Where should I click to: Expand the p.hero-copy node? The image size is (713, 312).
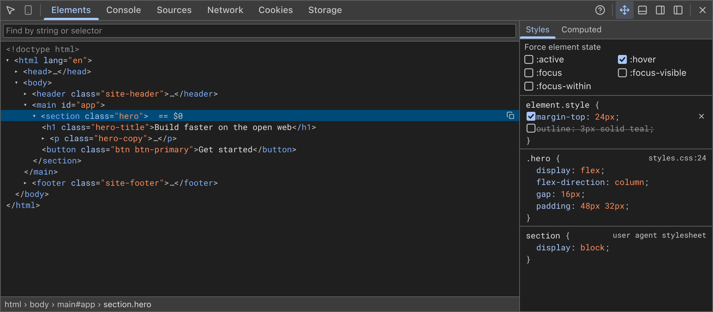(x=43, y=138)
